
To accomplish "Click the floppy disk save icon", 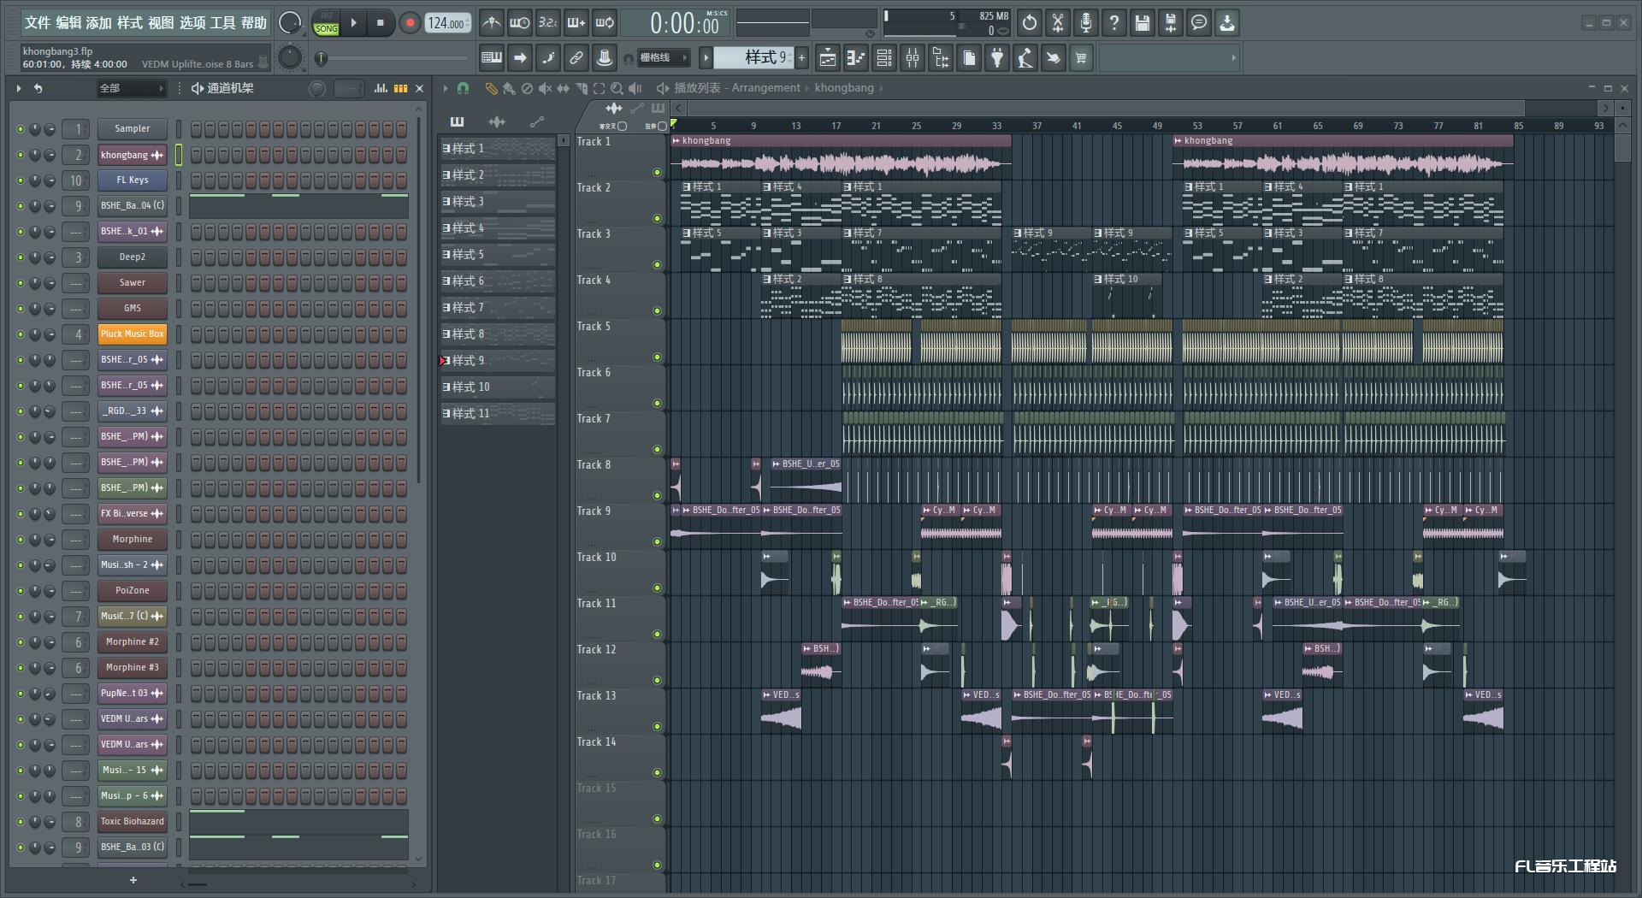I will (1143, 23).
